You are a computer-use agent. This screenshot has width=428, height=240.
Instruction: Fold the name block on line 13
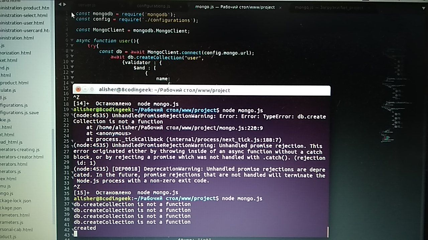[x=72, y=78]
